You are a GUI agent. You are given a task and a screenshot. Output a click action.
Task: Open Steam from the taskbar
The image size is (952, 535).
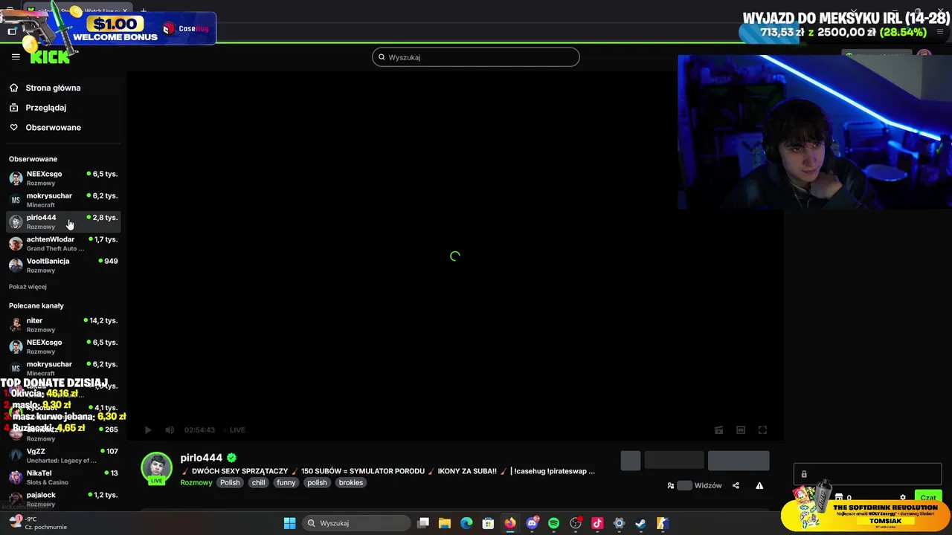640,523
